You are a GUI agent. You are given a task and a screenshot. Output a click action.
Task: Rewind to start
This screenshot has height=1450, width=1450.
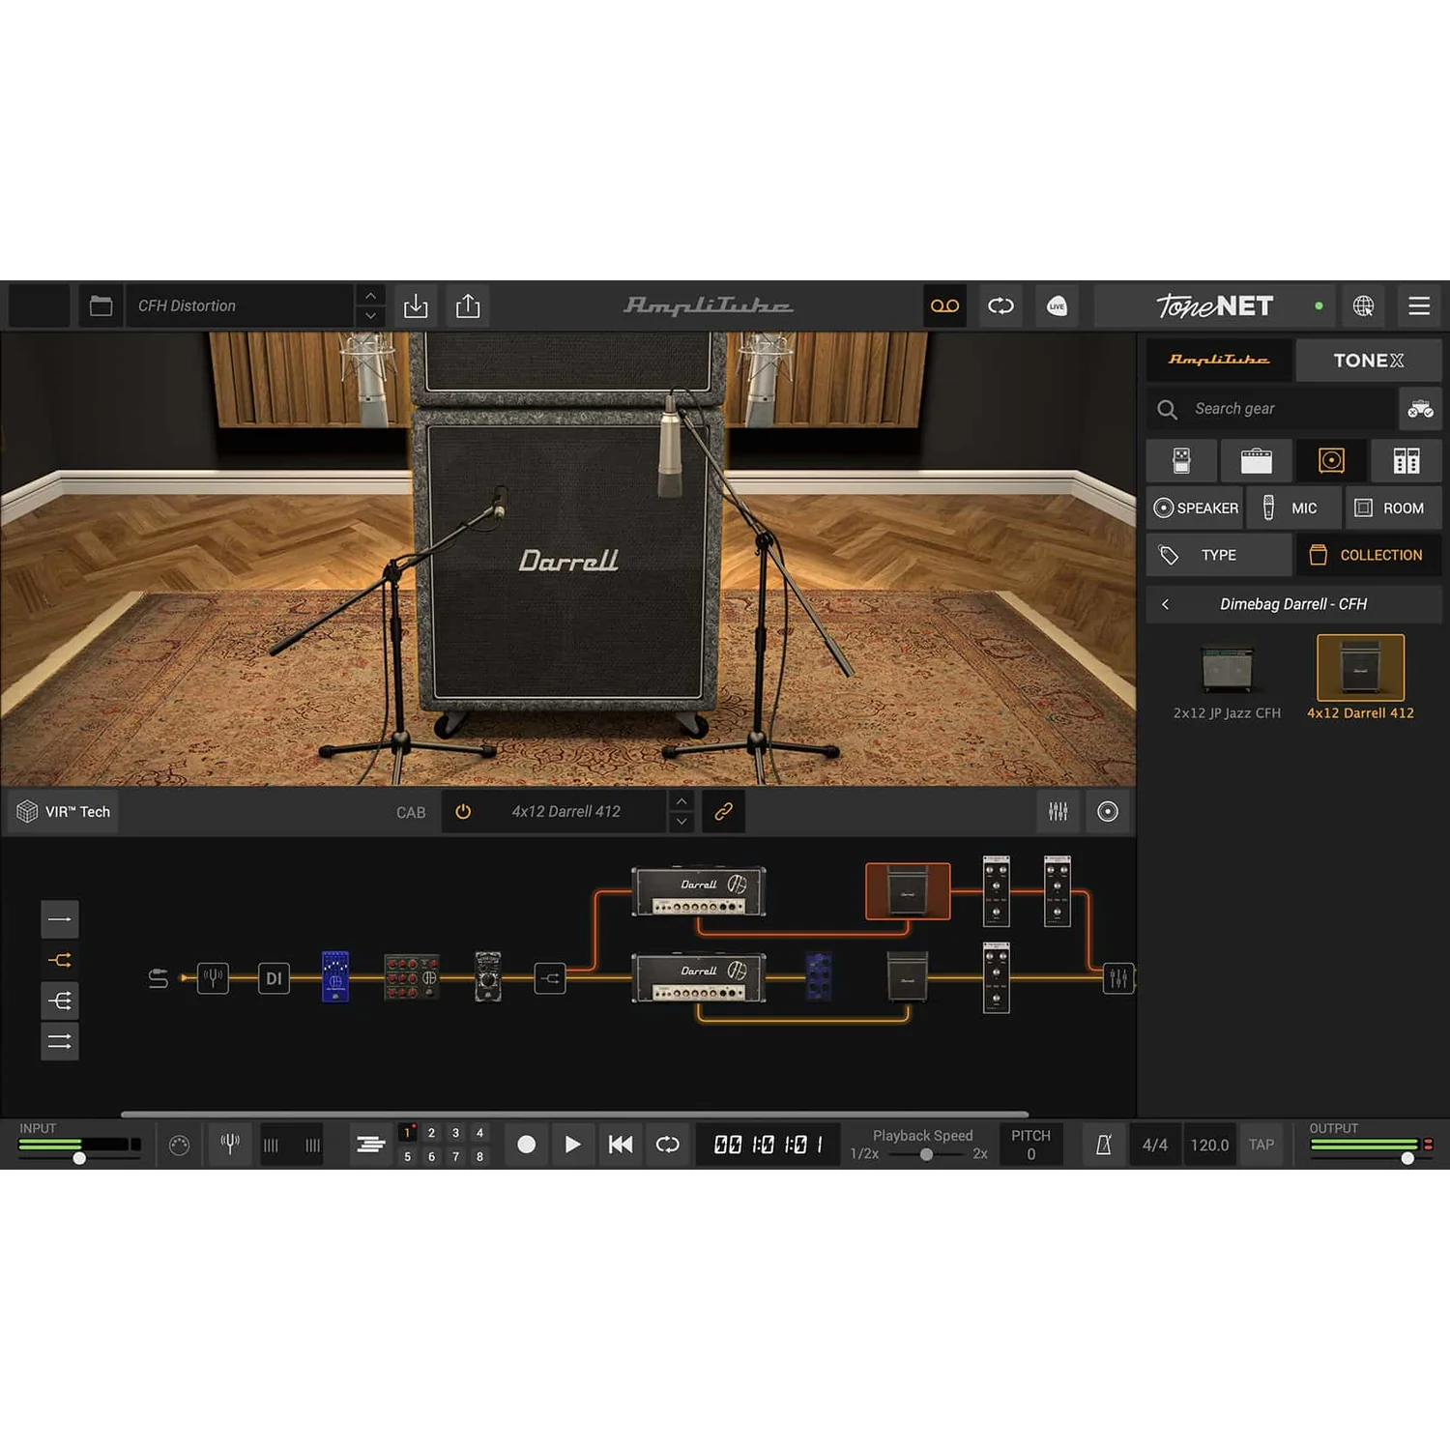(x=620, y=1145)
